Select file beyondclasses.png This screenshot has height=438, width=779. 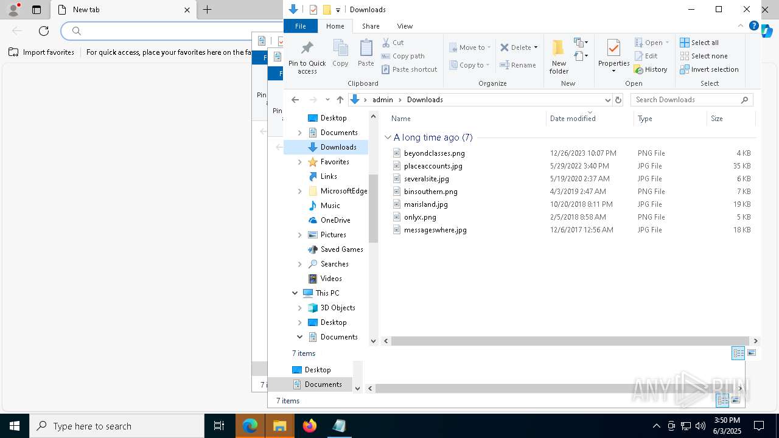tap(434, 153)
